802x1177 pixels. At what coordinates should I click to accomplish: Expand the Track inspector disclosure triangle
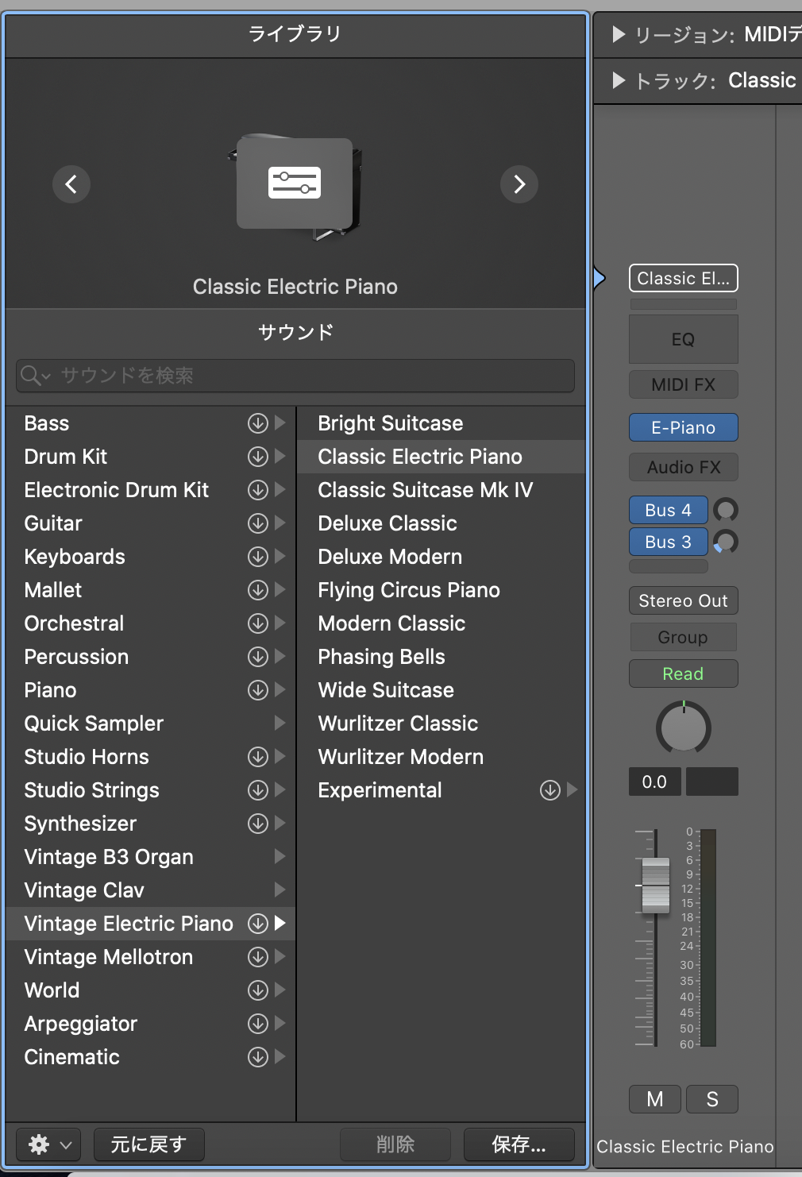(619, 80)
